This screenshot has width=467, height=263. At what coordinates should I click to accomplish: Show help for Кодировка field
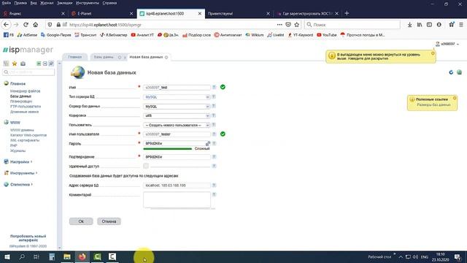click(214, 115)
